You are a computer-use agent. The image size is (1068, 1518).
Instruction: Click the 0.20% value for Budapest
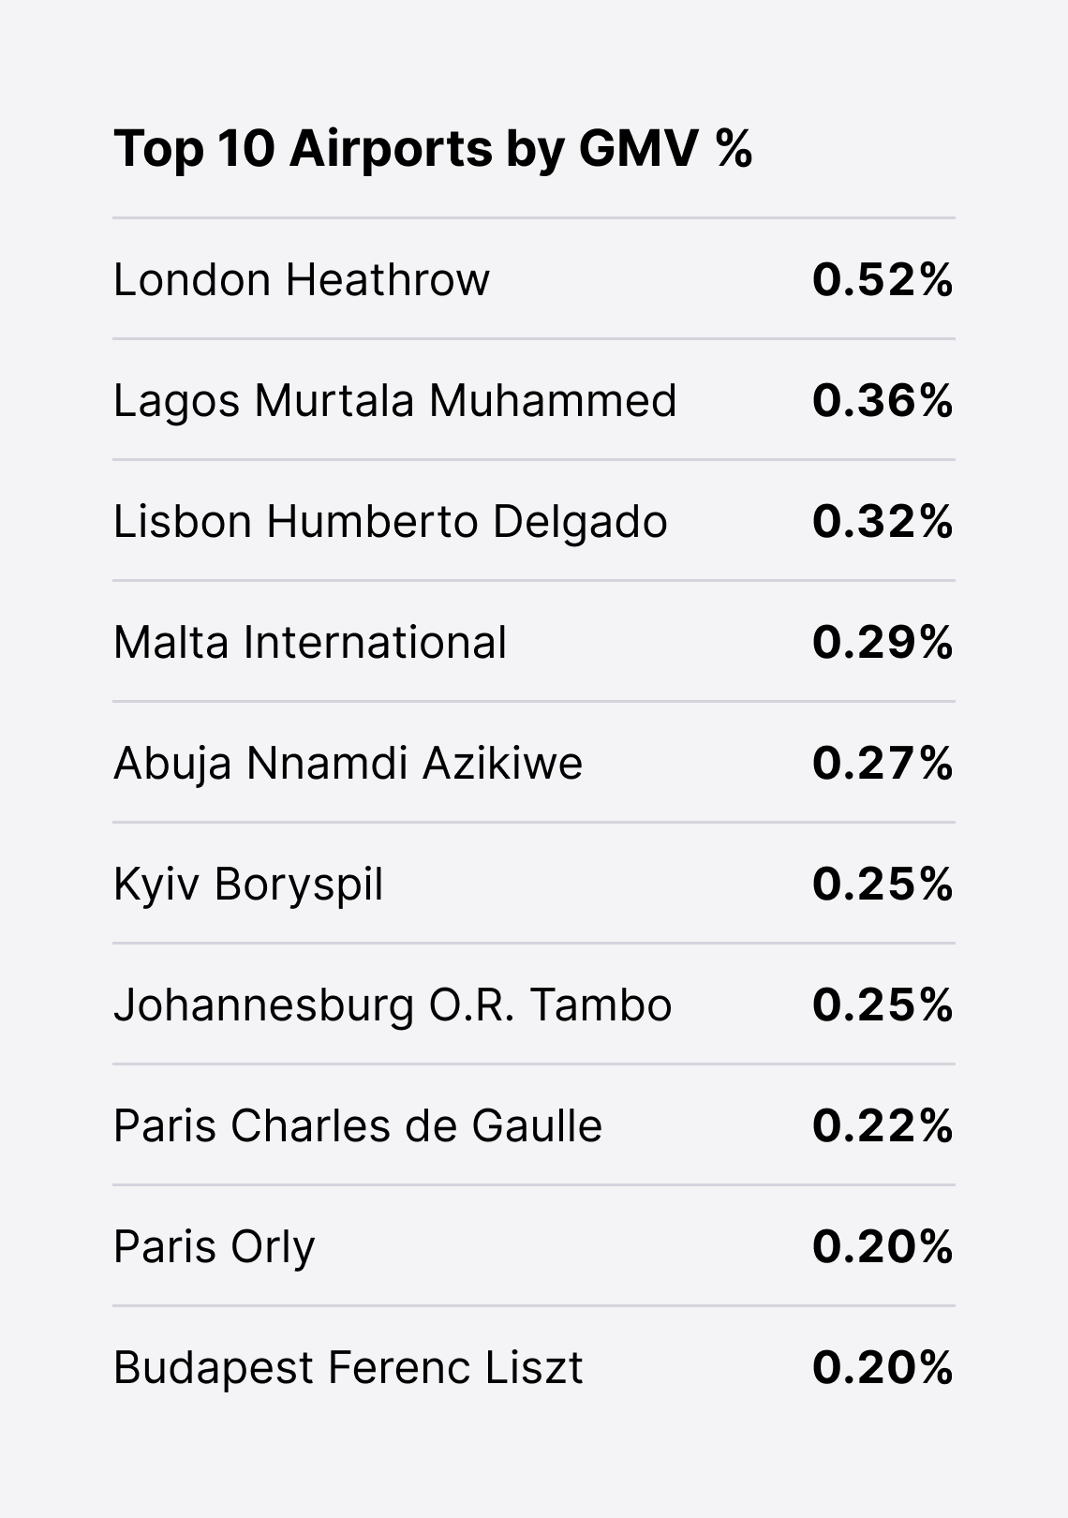[x=883, y=1367]
